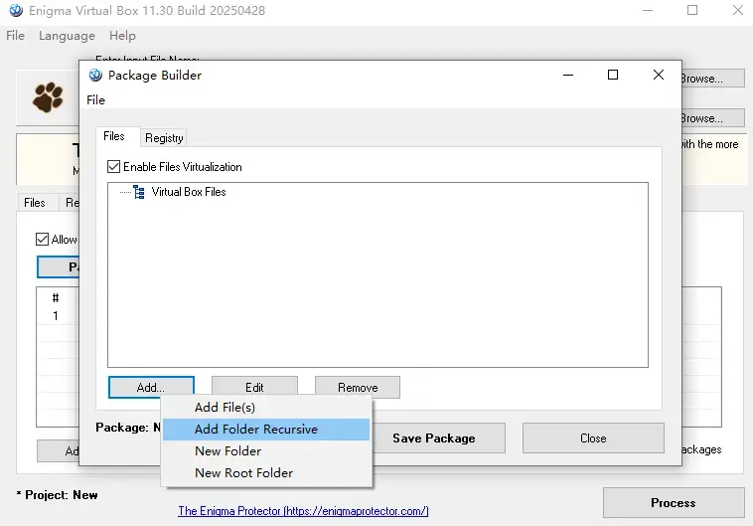Disable Enable Files Virtualization checkbox
Screen dimensions: 753x526
114,167
